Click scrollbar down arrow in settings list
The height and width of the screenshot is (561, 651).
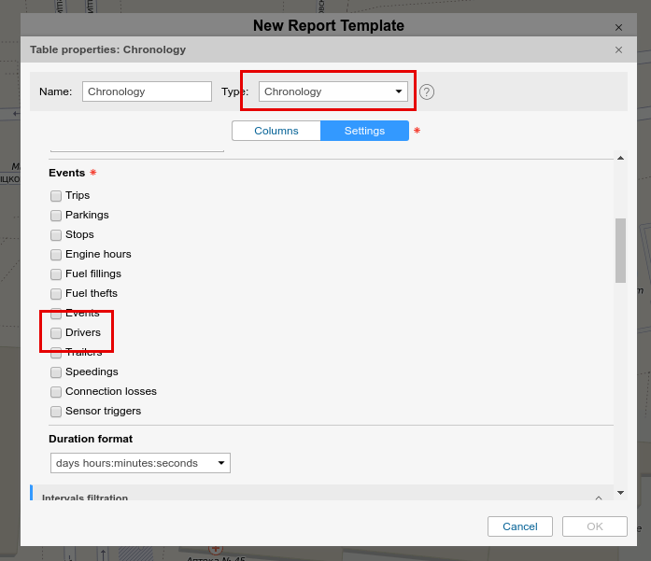pos(620,492)
